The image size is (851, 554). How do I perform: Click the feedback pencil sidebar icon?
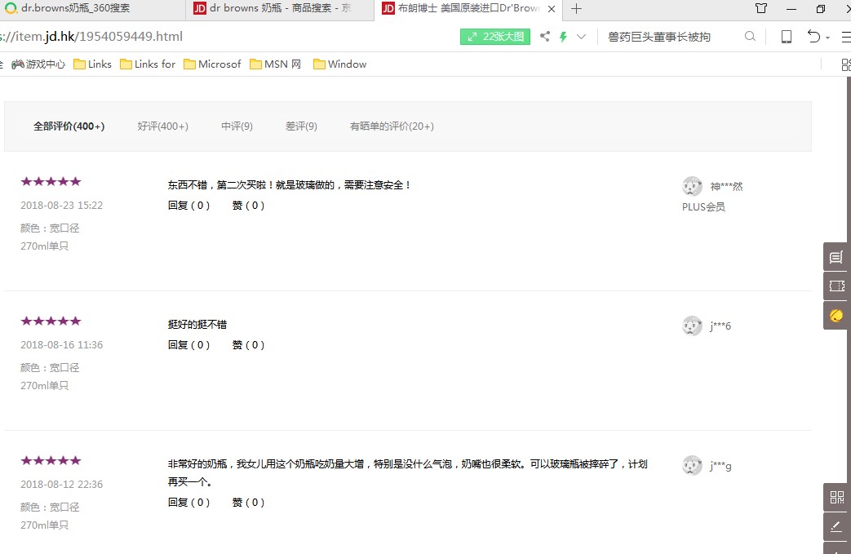coord(836,526)
